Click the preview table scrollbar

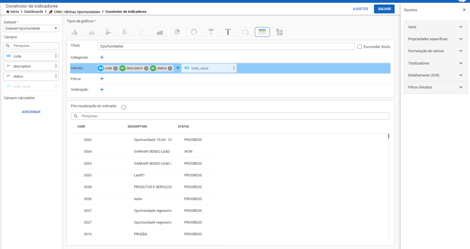tap(389, 136)
